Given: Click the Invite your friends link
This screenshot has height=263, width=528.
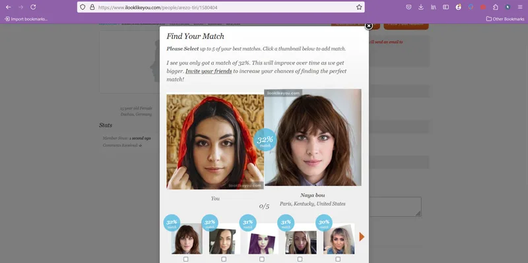Looking at the screenshot, I should (209, 71).
